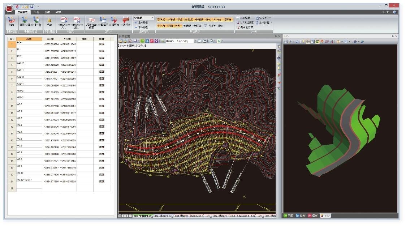Open the テーマ theme dropdown
The width and height of the screenshot is (406, 226).
(387, 12)
